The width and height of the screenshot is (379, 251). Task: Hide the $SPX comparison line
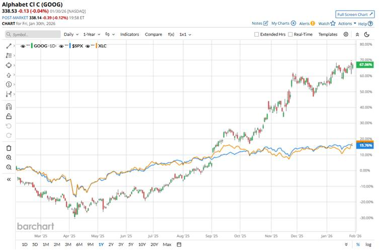61,46
